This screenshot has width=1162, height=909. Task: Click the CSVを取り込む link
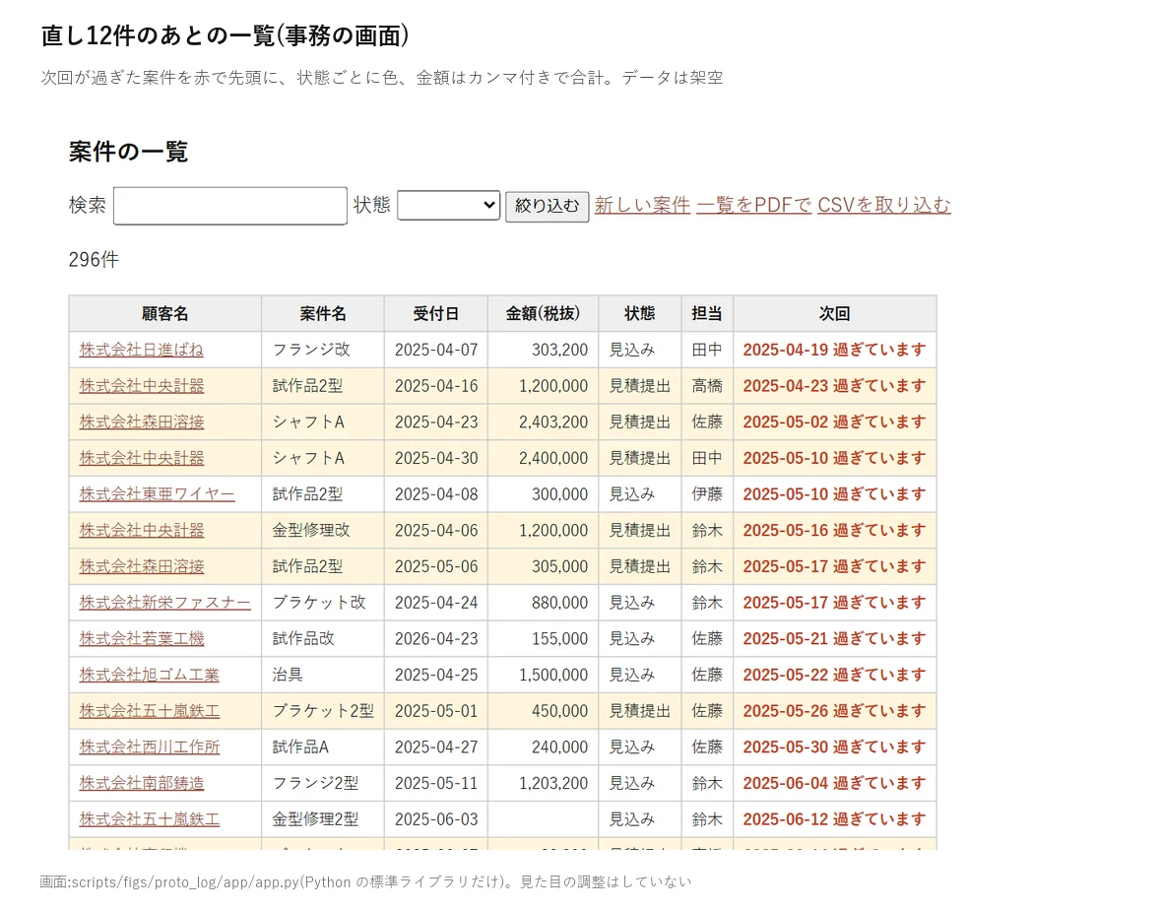884,205
